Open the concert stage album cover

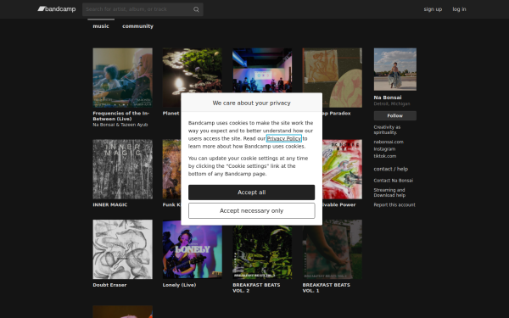(262, 70)
